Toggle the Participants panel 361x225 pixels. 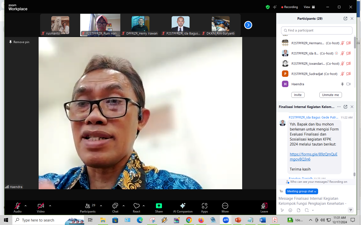[x=88, y=207]
